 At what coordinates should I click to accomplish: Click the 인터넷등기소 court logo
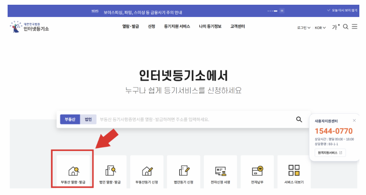pyautogui.click(x=29, y=27)
